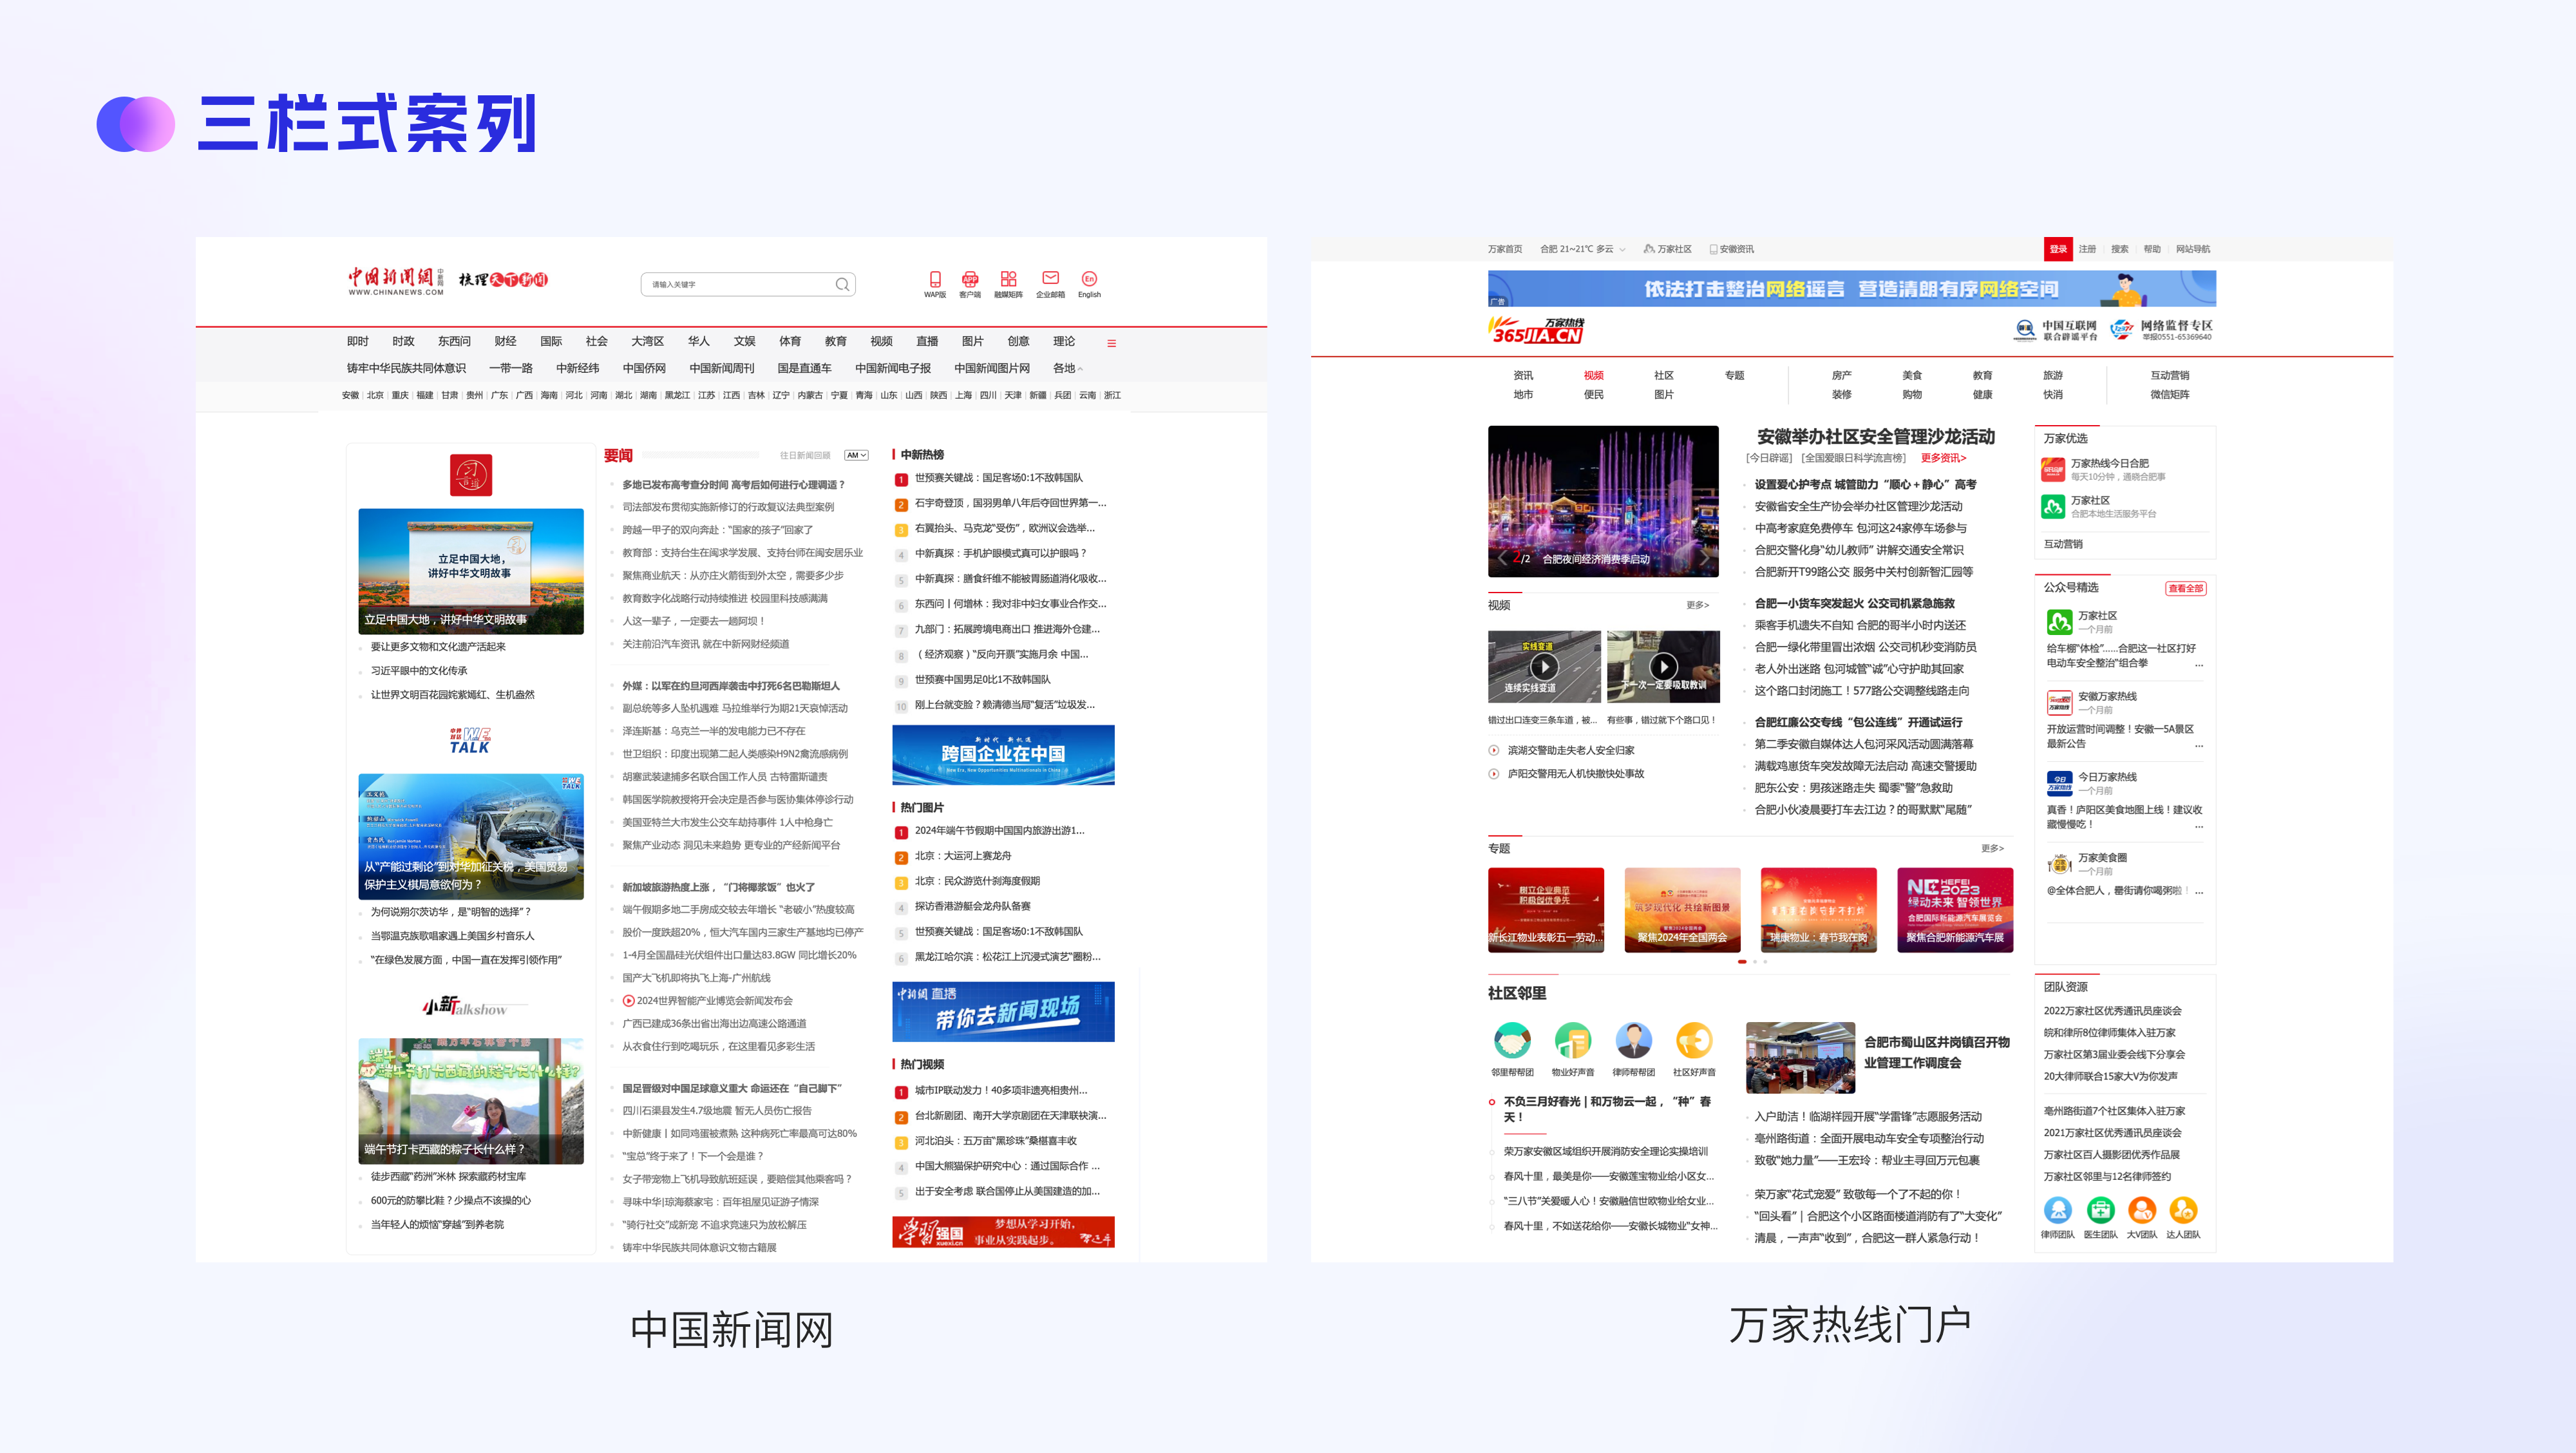
Task: Activate the highlighted 视频 channel toggle
Action: 1593,375
